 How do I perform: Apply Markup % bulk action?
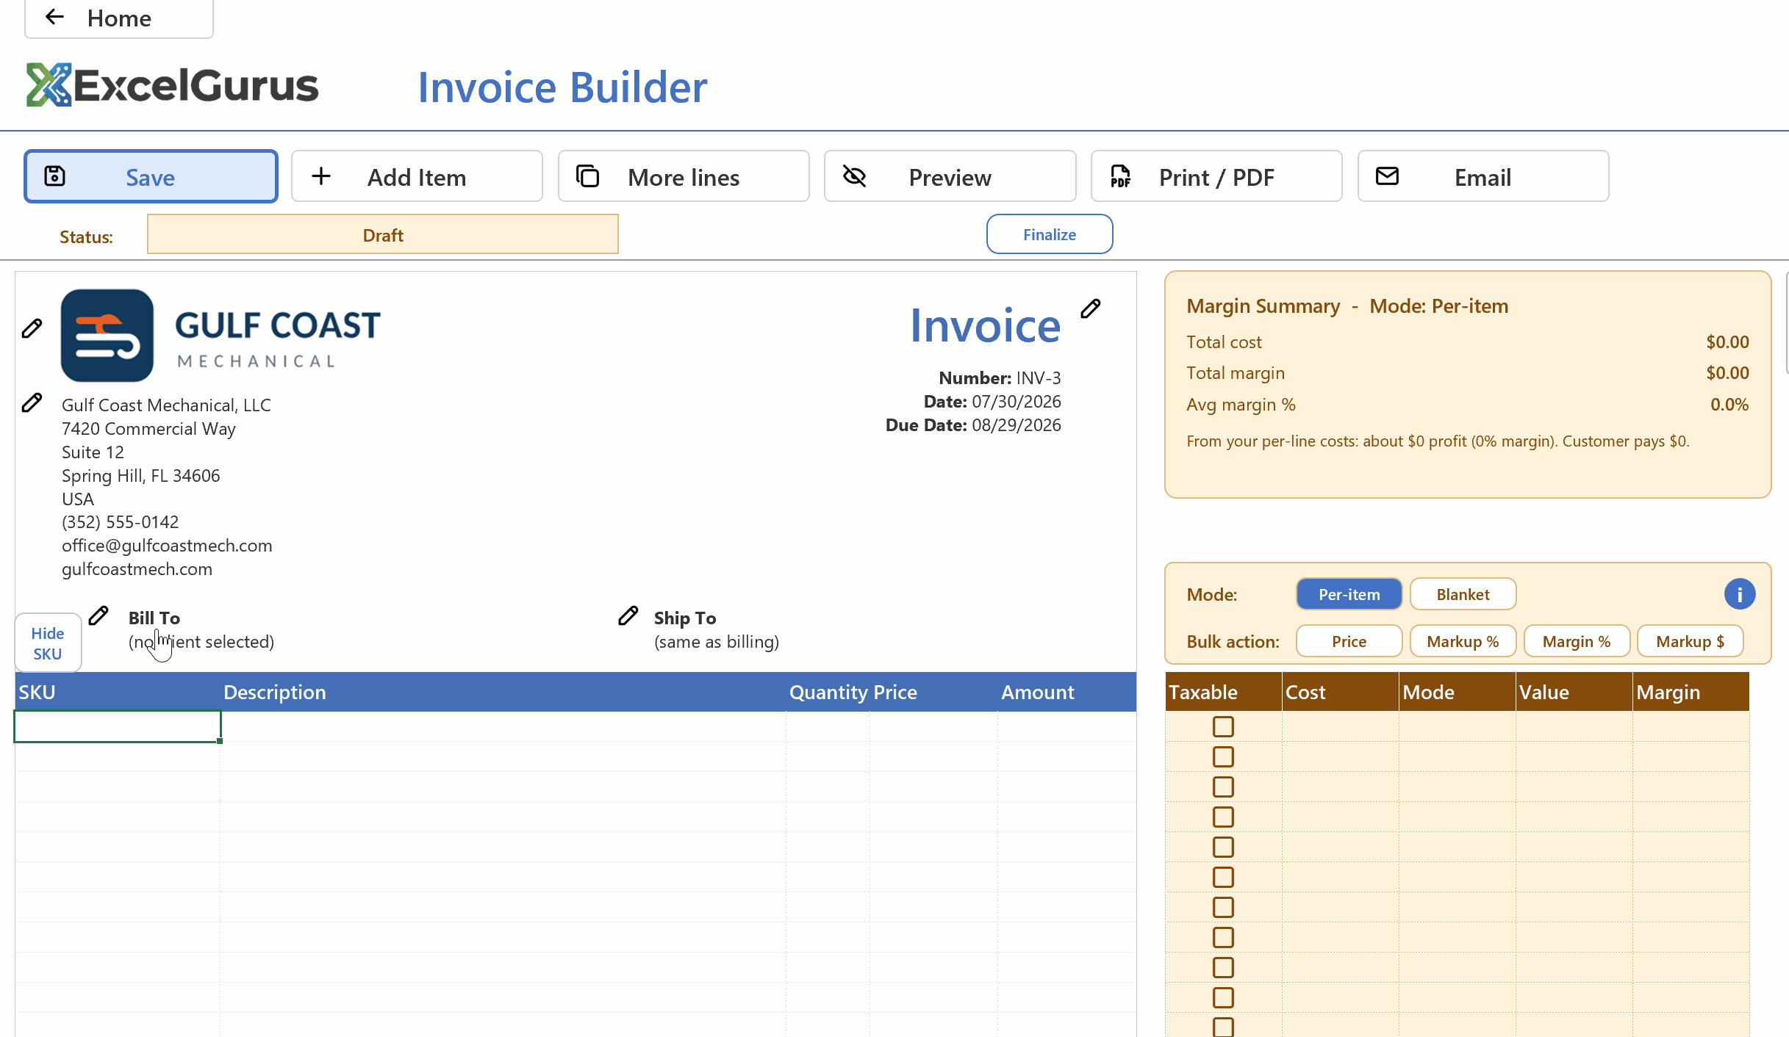pos(1463,641)
